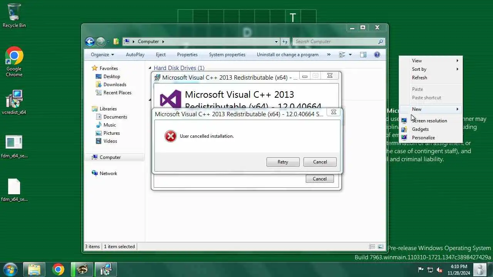Switch to large icons view button in status bar
493x277 pixels.
click(381, 247)
